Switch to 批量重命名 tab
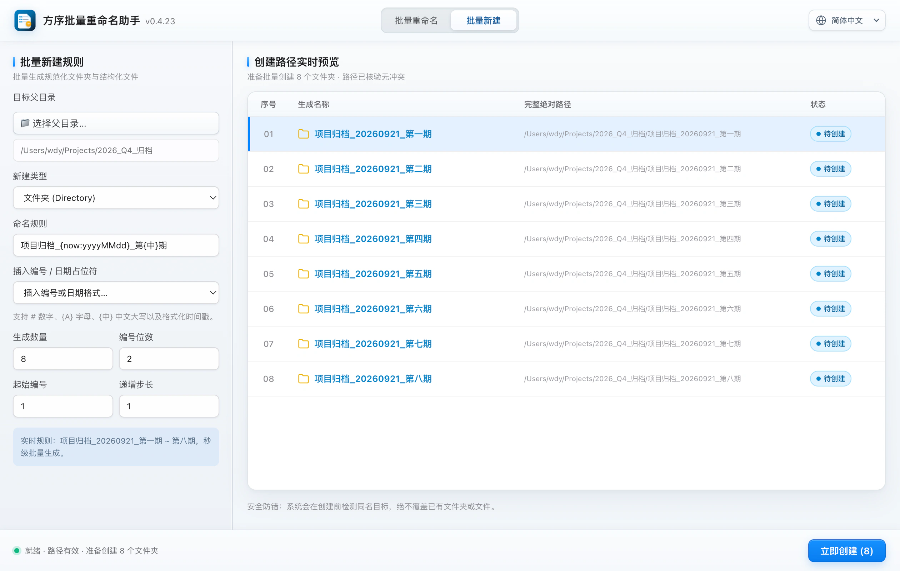Screen dimensions: 900x571 (x=416, y=21)
